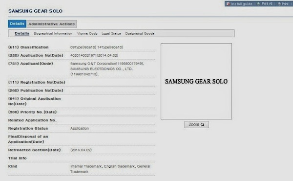Click the Registration Status label
Image resolution: width=293 pixels, height=181 pixels.
pyautogui.click(x=28, y=128)
